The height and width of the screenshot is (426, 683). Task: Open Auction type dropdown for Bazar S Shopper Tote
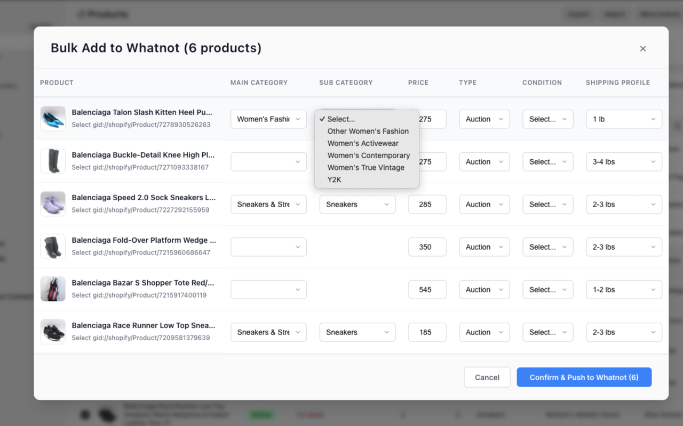point(485,290)
